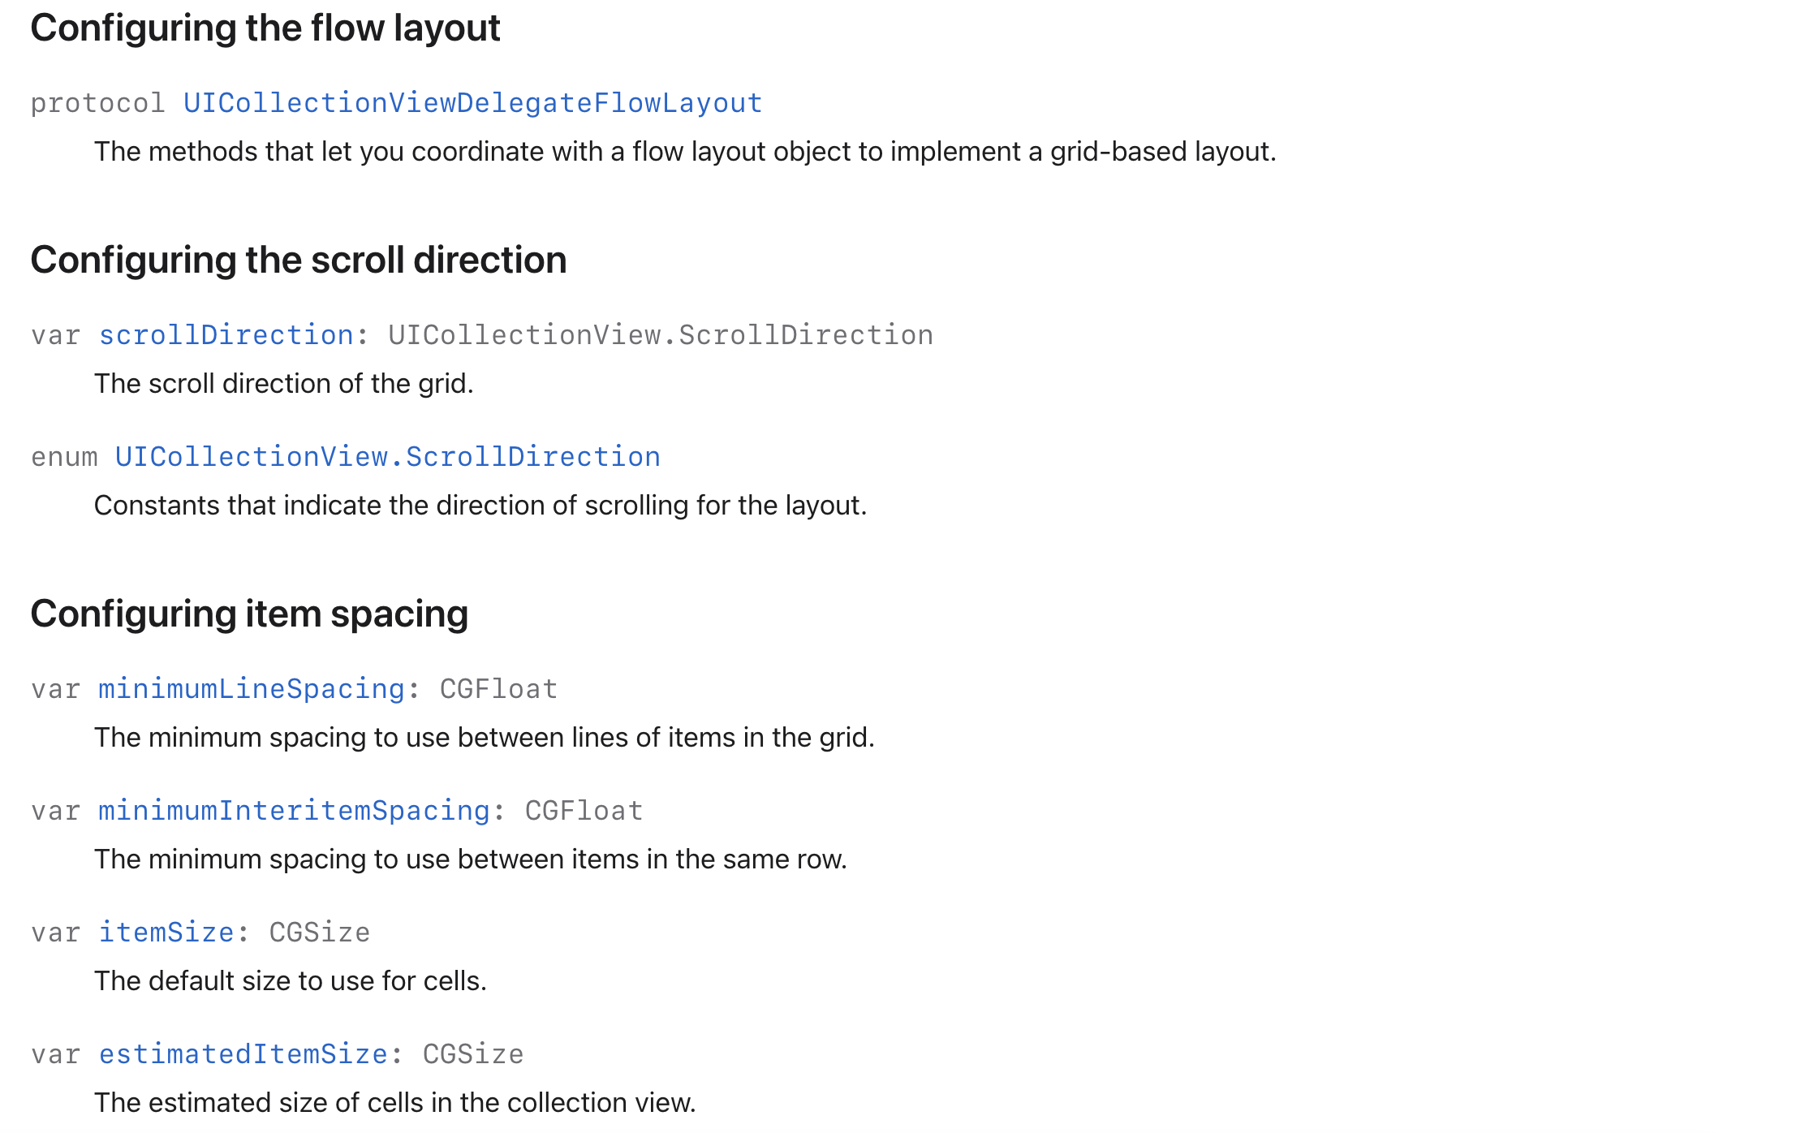
Task: Open the minimumInteritemSpacing property link
Action: pos(294,811)
